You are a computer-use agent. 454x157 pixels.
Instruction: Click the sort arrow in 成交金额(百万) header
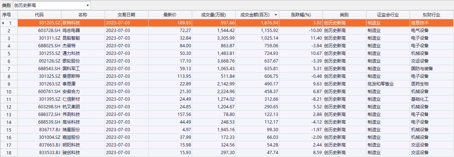pyautogui.click(x=276, y=15)
